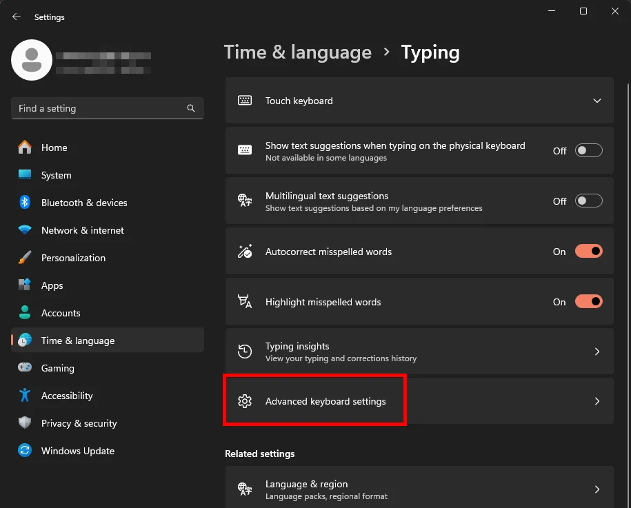
Task: Navigate to Windows Update
Action: click(x=108, y=451)
